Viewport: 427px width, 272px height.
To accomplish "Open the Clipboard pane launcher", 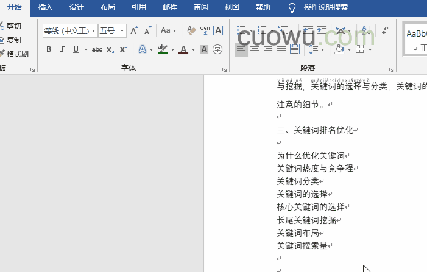I will [x=33, y=69].
